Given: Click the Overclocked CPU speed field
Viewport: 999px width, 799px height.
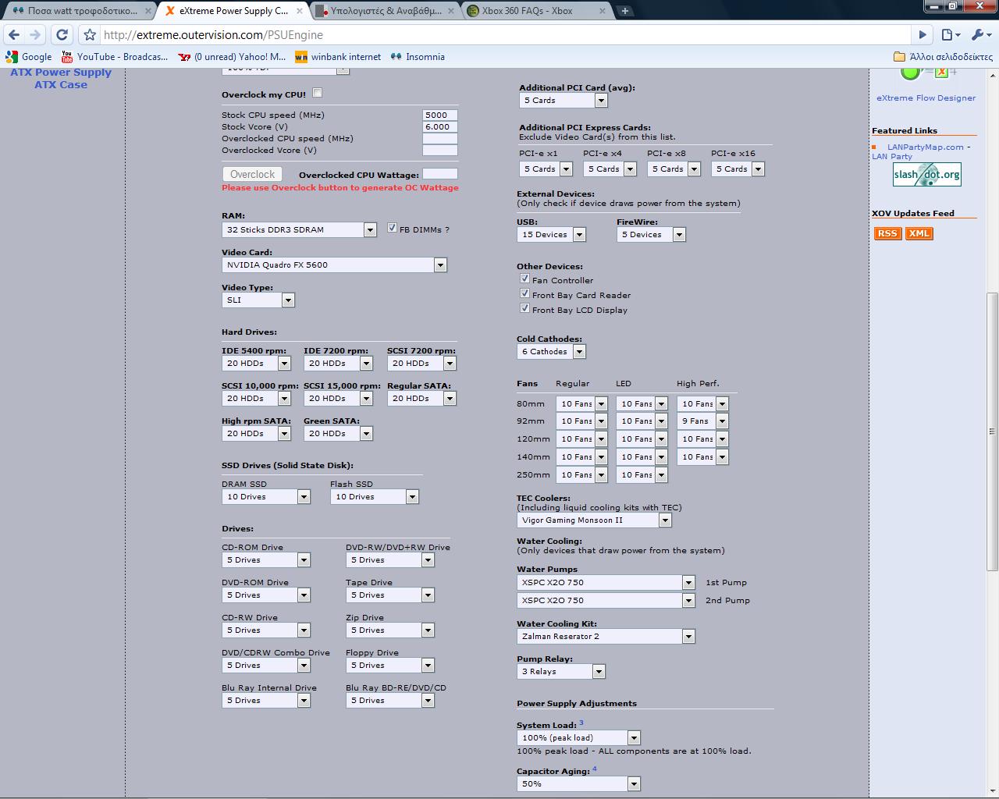Looking at the screenshot, I should pyautogui.click(x=440, y=138).
